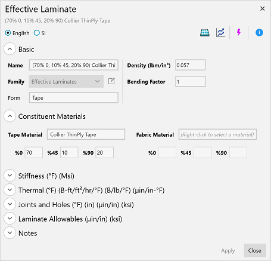Click the Fabric Material field

point(217,134)
